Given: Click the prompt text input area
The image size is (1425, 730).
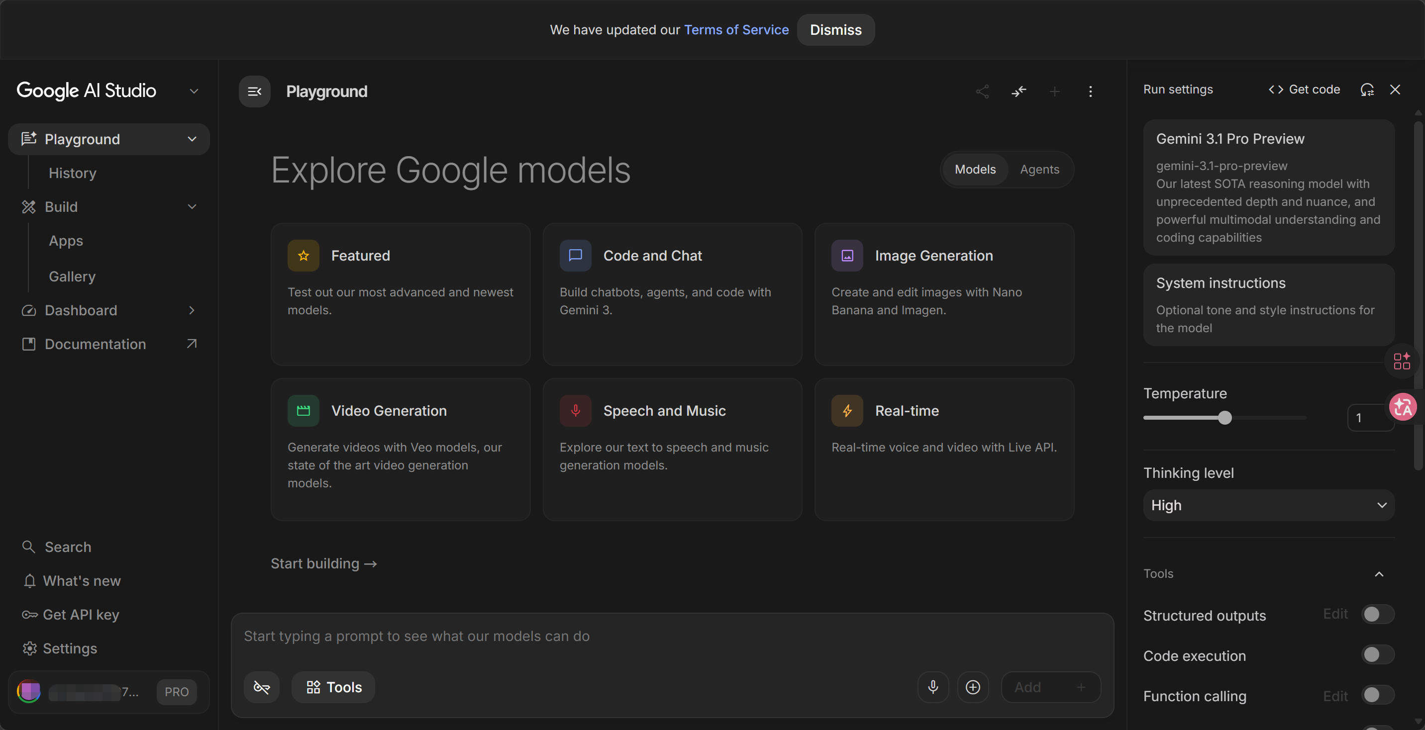Looking at the screenshot, I should point(672,637).
